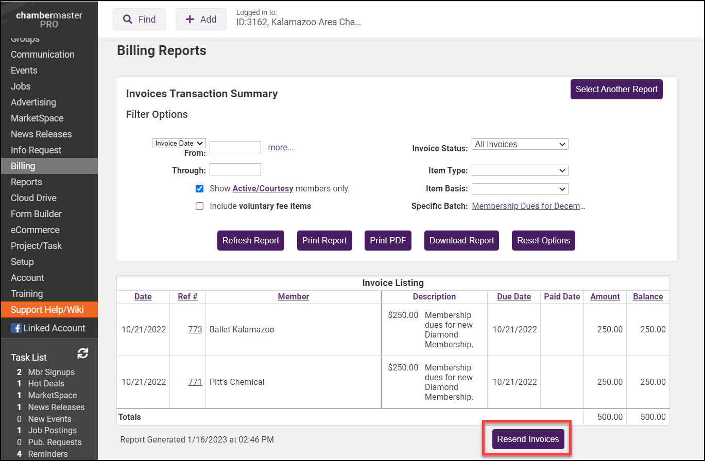Open Setup from the sidebar menu

[22, 261]
